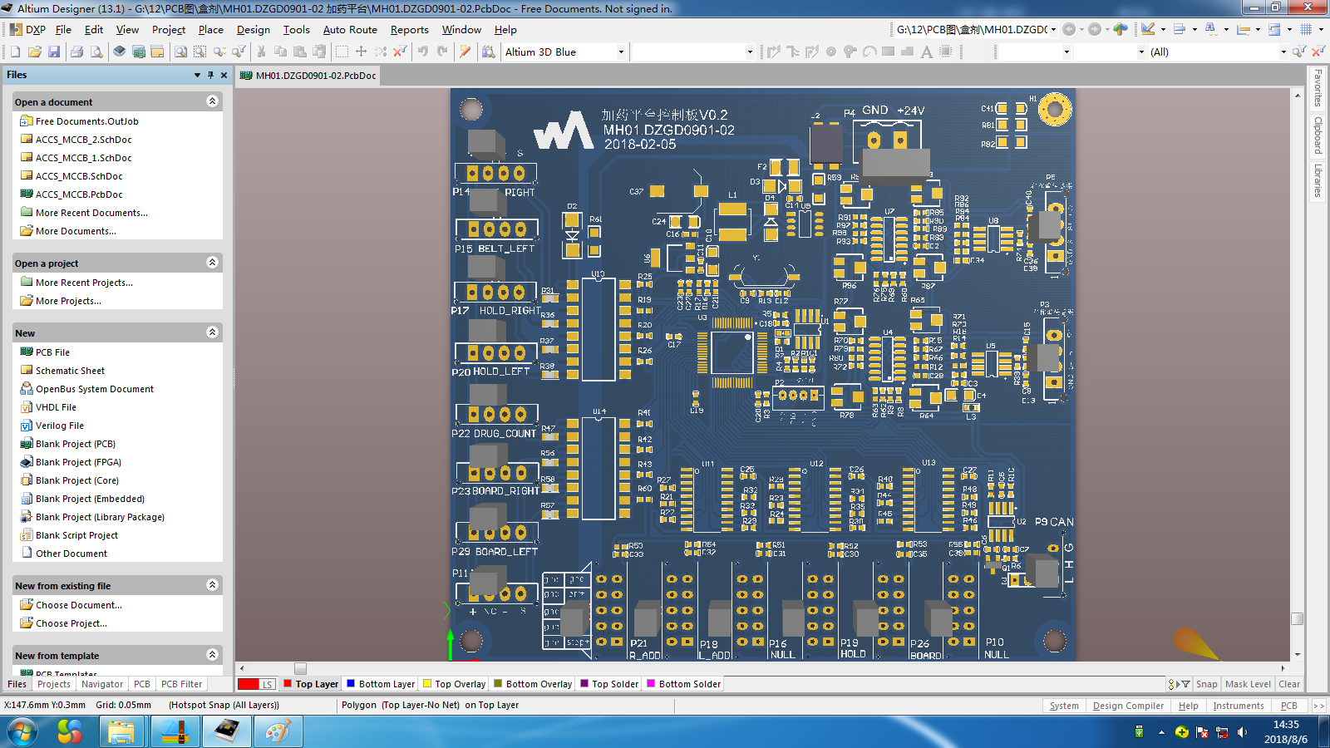Image resolution: width=1330 pixels, height=748 pixels.
Task: Click the Select Area dashed rectangle icon
Action: click(342, 52)
